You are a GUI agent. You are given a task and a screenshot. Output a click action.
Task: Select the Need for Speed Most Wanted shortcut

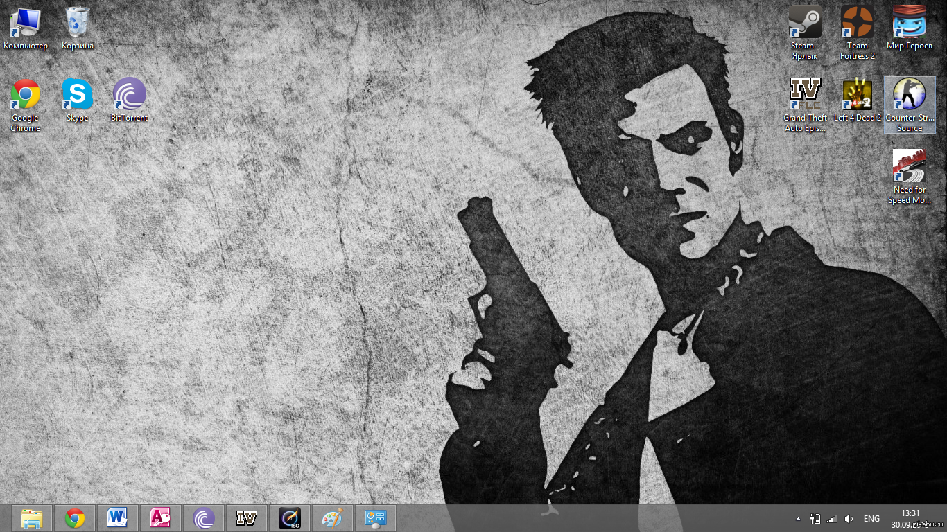tap(910, 177)
